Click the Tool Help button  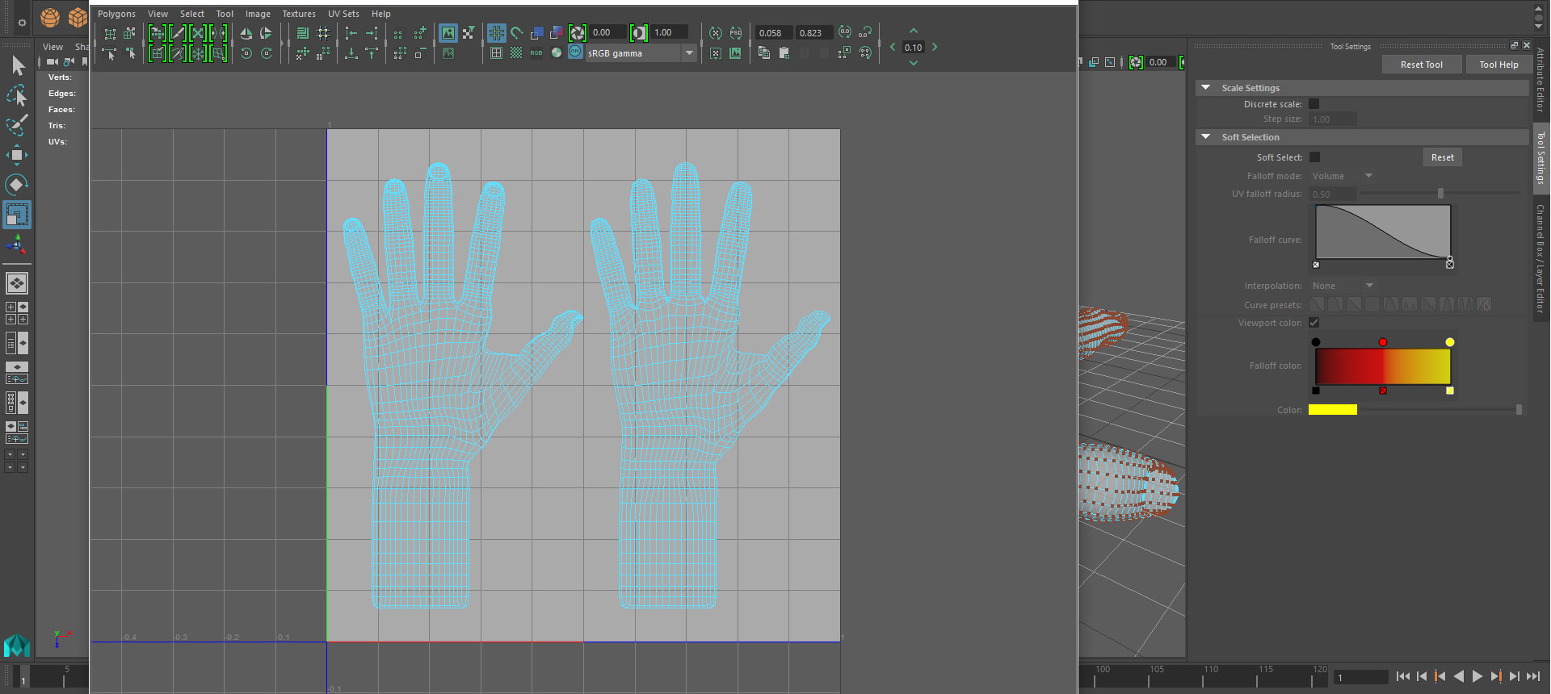point(1498,65)
